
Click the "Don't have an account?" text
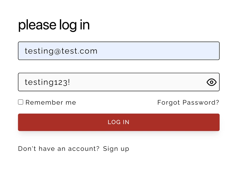pos(59,149)
